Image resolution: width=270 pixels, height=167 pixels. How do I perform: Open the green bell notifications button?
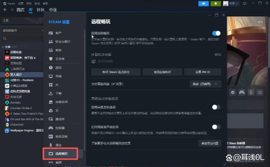point(216,4)
